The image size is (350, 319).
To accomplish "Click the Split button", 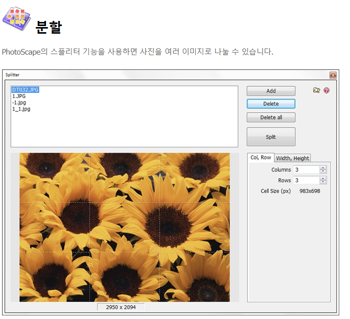I will (x=271, y=137).
